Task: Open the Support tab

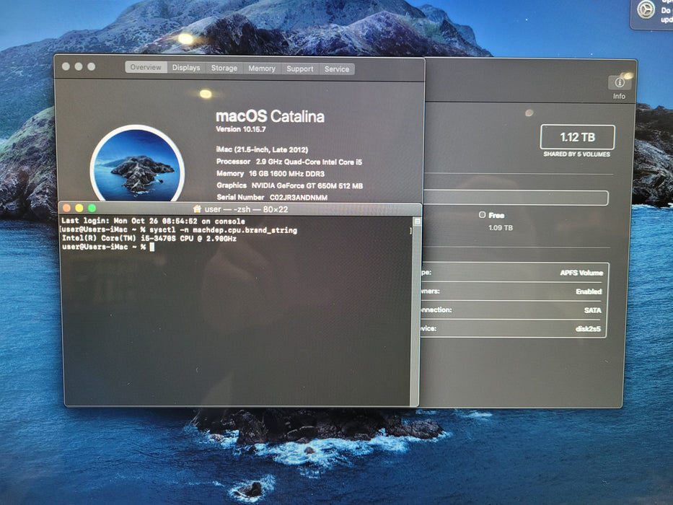Action: coord(300,69)
